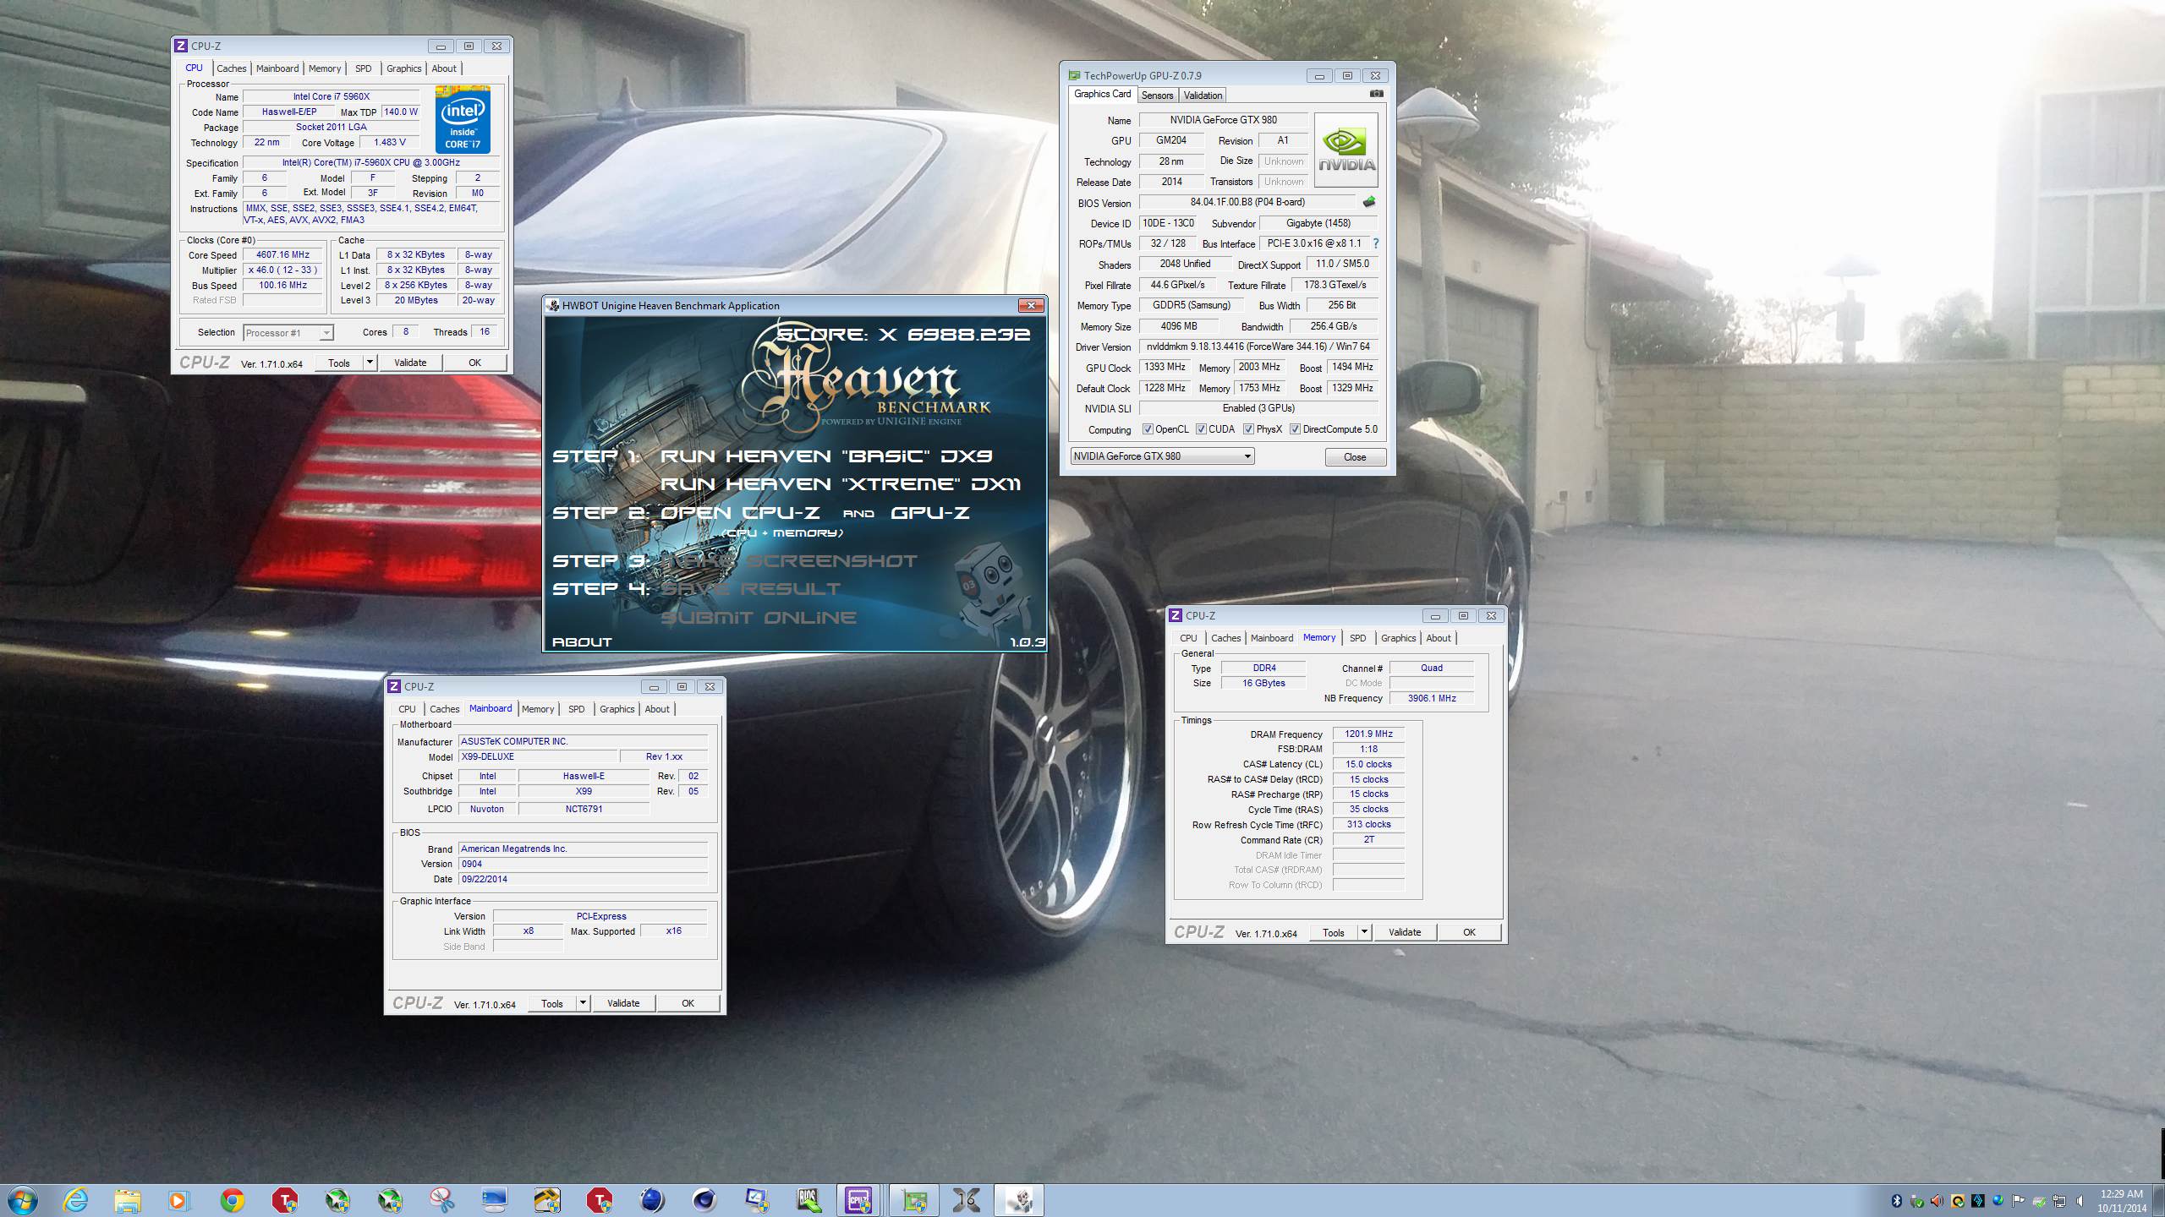Open the Processor #1 selection dropdown
2165x1217 pixels.
point(288,333)
